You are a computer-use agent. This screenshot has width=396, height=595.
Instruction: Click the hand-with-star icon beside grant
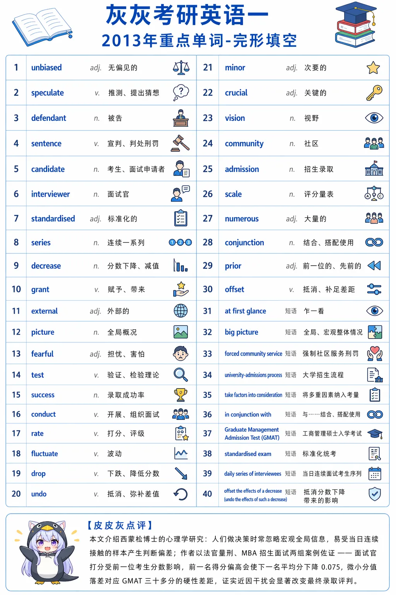pyautogui.click(x=181, y=289)
